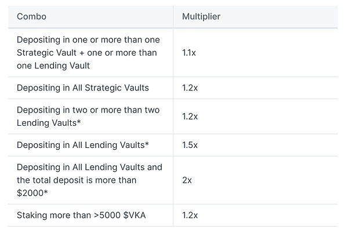This screenshot has width=348, height=236.
Task: Click the 1.1x multiplier value
Action: click(190, 53)
